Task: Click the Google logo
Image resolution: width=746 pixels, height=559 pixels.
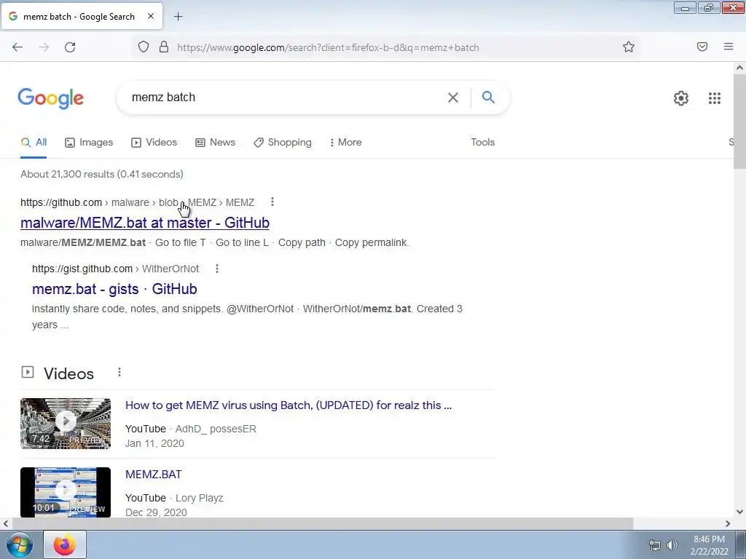Action: click(x=50, y=98)
